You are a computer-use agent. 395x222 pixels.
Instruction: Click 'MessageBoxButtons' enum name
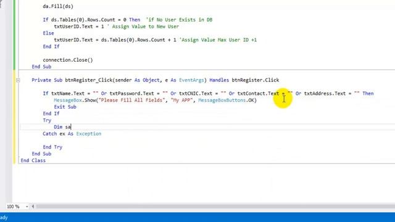click(x=222, y=100)
